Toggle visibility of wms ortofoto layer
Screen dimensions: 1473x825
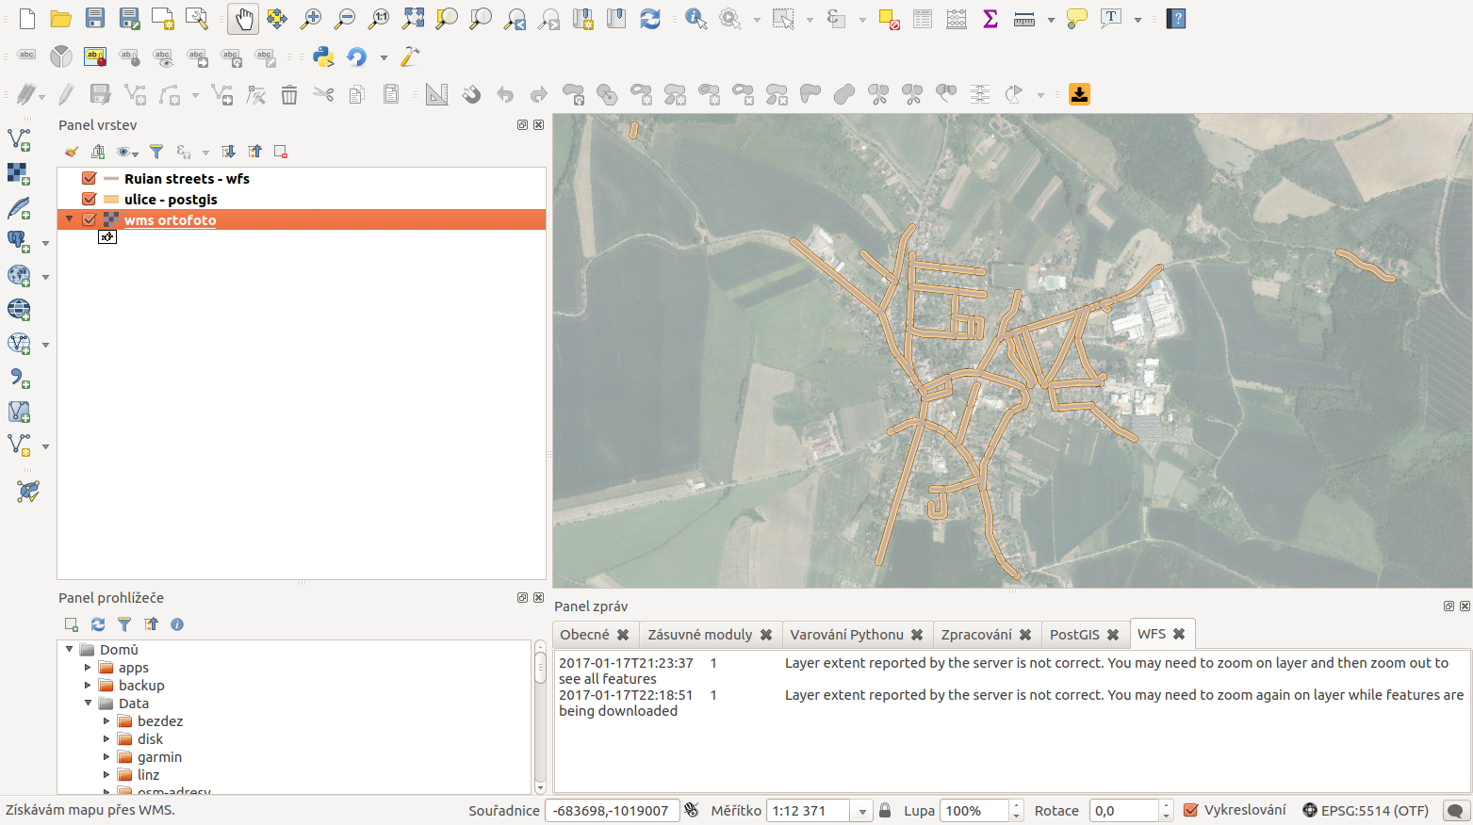(x=90, y=219)
